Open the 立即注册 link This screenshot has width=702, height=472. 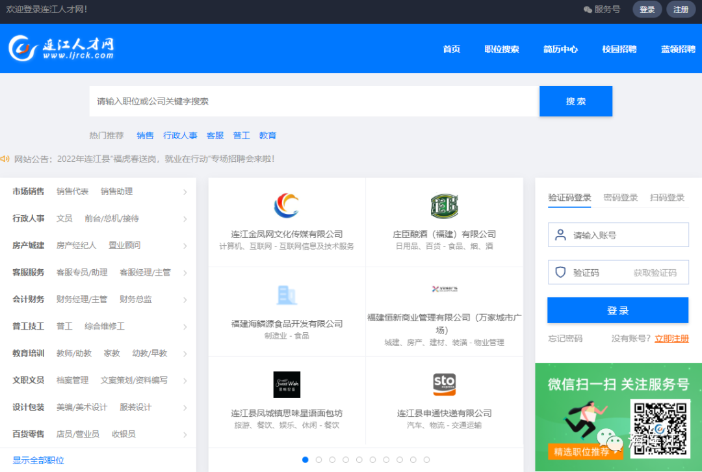tap(671, 339)
